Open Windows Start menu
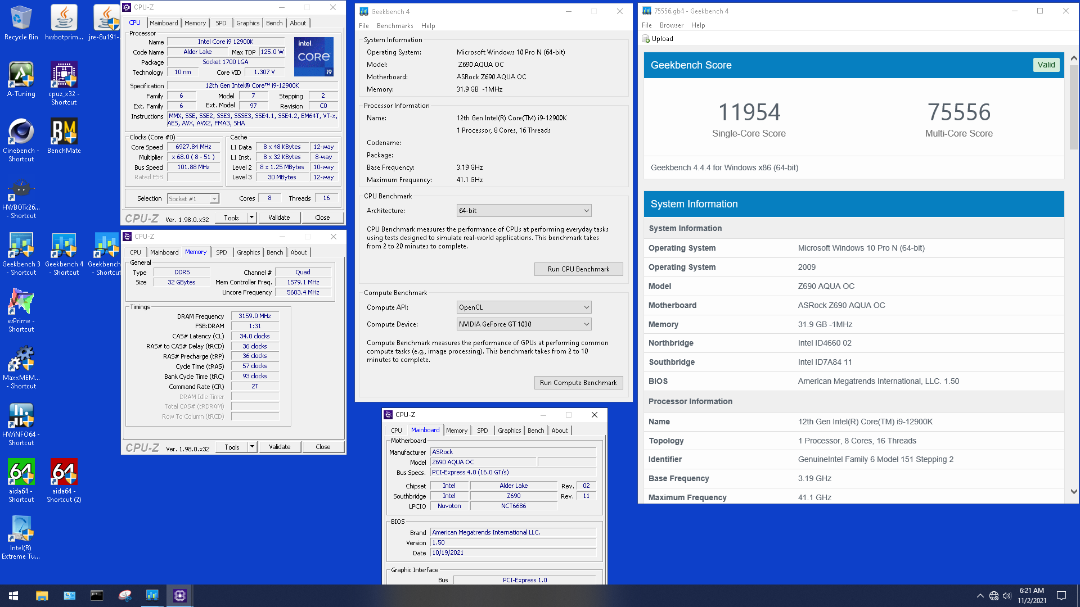Viewport: 1080px width, 607px height. [x=13, y=596]
